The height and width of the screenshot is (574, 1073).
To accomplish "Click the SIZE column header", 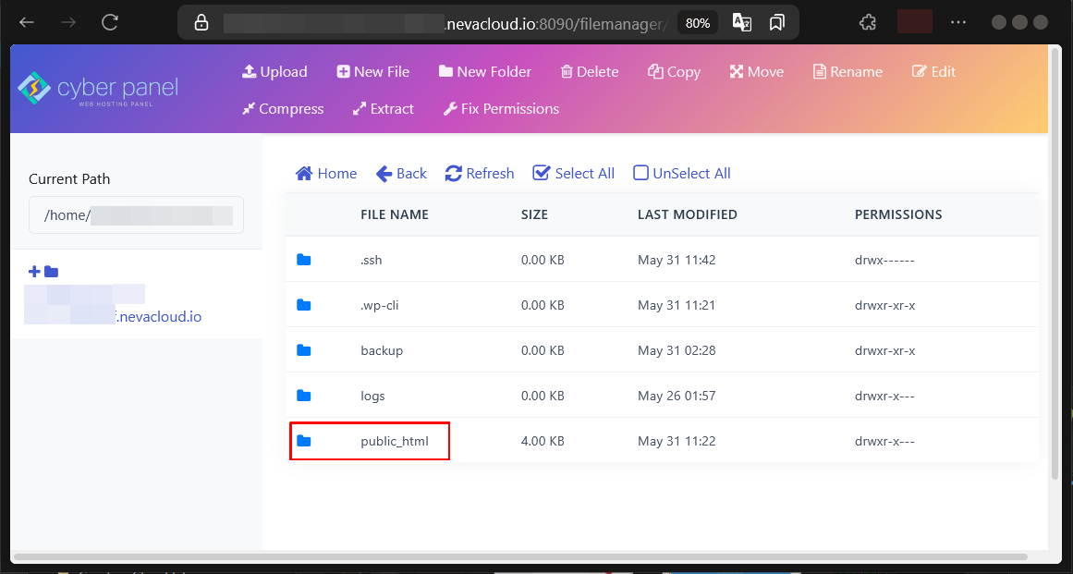I will [x=534, y=214].
